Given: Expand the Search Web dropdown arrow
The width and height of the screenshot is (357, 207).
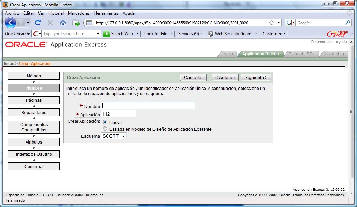Looking at the screenshot, I should click(137, 34).
